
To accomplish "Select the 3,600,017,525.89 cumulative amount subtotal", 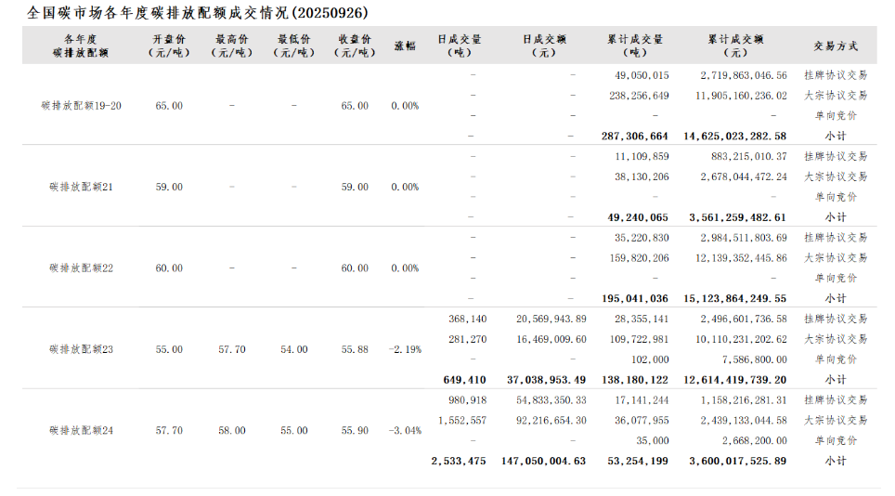I will (738, 461).
